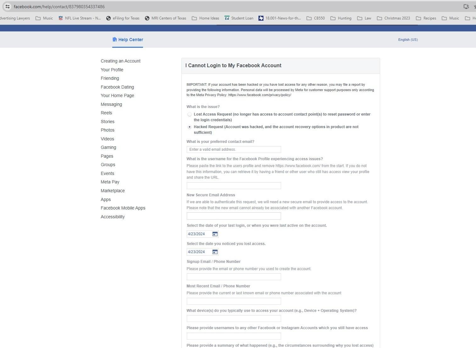Open Facebook Mobile Apps help topic

123,208
